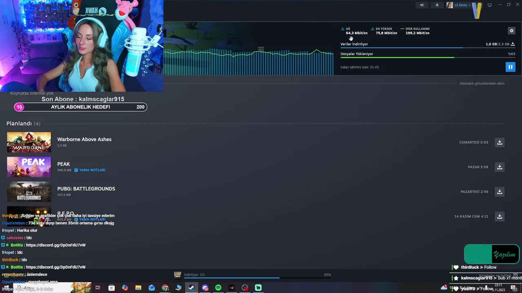Image resolution: width=522 pixels, height=293 pixels.
Task: Download PEAK update now
Action: tap(500, 167)
